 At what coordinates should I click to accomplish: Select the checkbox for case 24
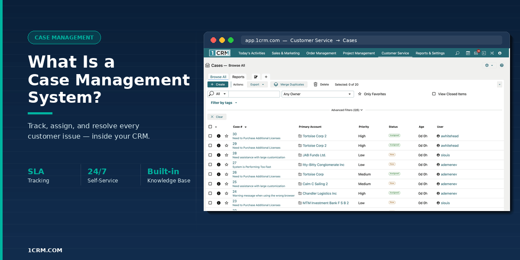pos(210,193)
